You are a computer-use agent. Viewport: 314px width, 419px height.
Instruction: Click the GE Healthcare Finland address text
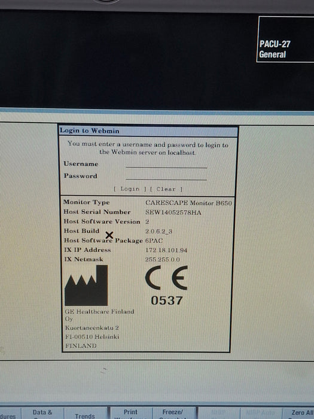point(100,329)
